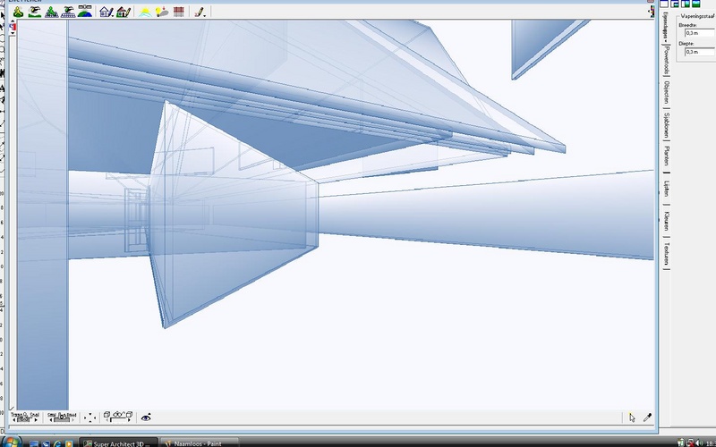Click the colored house with pencil icon
The height and width of the screenshot is (447, 716).
click(x=124, y=13)
